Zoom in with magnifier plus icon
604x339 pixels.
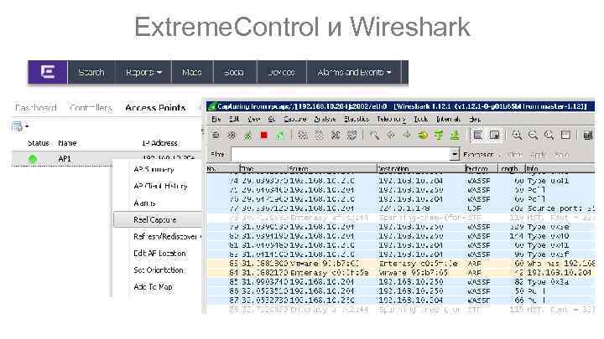tap(517, 136)
